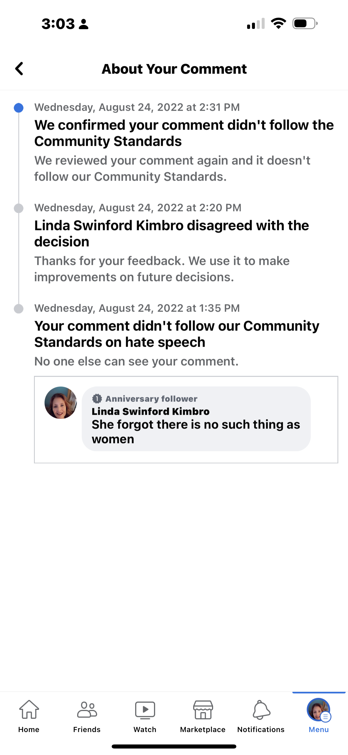Tap the gray timeline dot next to 1:35 PM entry
Viewport: 348px width, 755px height.
point(18,309)
